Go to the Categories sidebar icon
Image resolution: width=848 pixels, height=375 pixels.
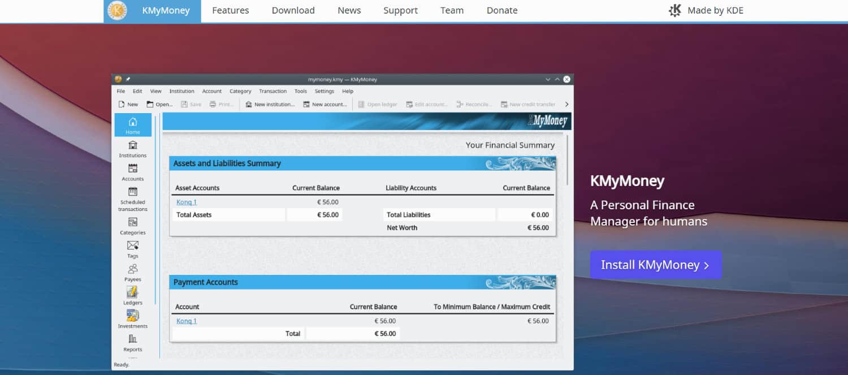click(x=132, y=226)
